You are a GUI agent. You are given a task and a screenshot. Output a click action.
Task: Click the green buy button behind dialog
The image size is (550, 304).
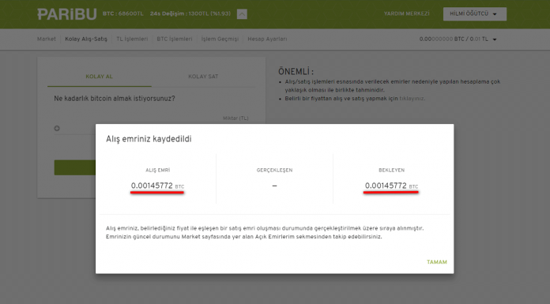[x=75, y=167]
